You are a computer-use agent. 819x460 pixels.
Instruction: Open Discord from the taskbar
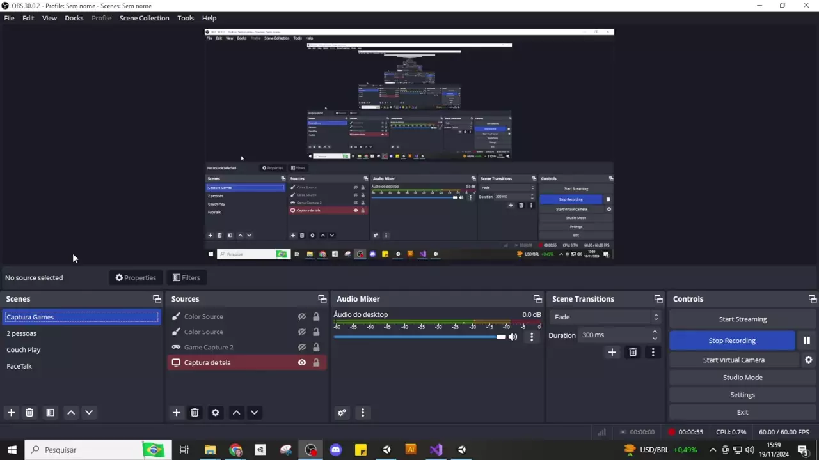point(336,450)
